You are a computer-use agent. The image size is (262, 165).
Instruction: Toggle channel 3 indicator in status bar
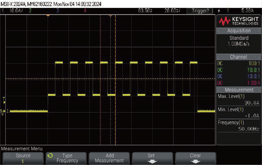[x=58, y=11]
